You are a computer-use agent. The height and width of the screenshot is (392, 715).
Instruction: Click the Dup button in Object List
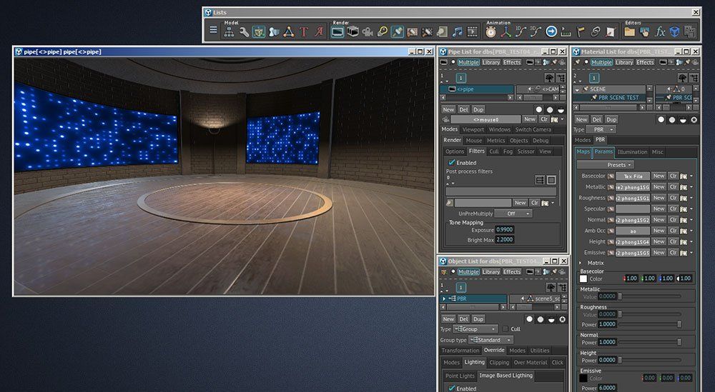click(478, 318)
